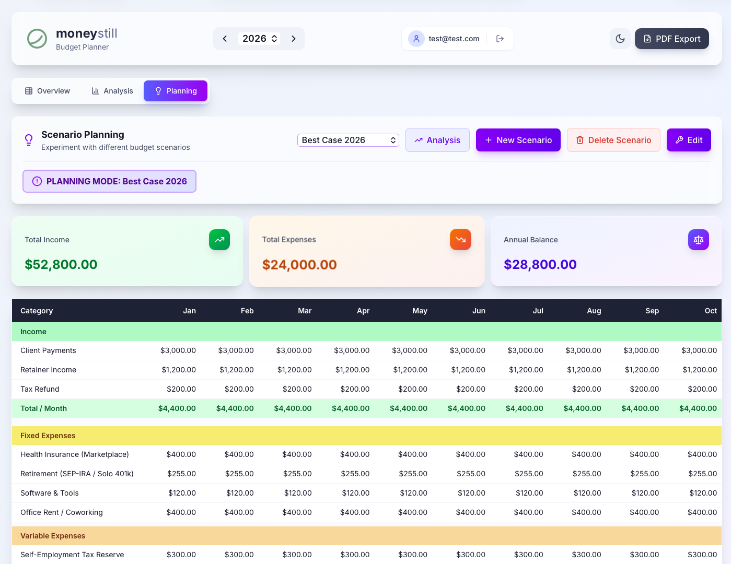Image resolution: width=731 pixels, height=564 pixels.
Task: Create a scenario with New Scenario button
Action: [x=518, y=140]
